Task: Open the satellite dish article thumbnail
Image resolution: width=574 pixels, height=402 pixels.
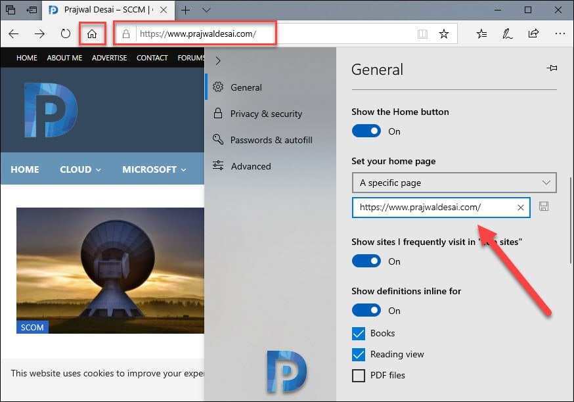Action: [x=110, y=271]
